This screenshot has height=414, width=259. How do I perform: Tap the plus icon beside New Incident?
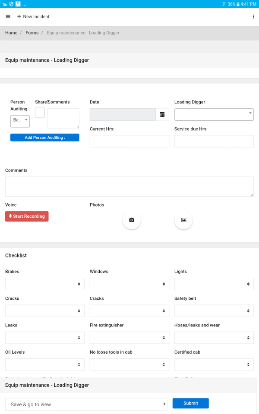pos(18,16)
